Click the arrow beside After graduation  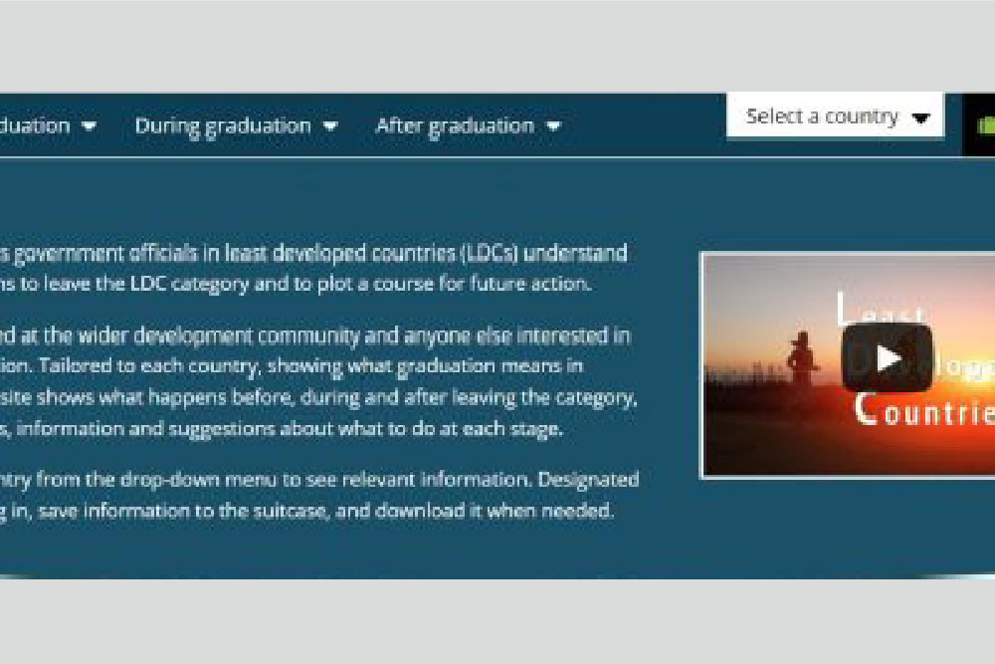tap(553, 126)
